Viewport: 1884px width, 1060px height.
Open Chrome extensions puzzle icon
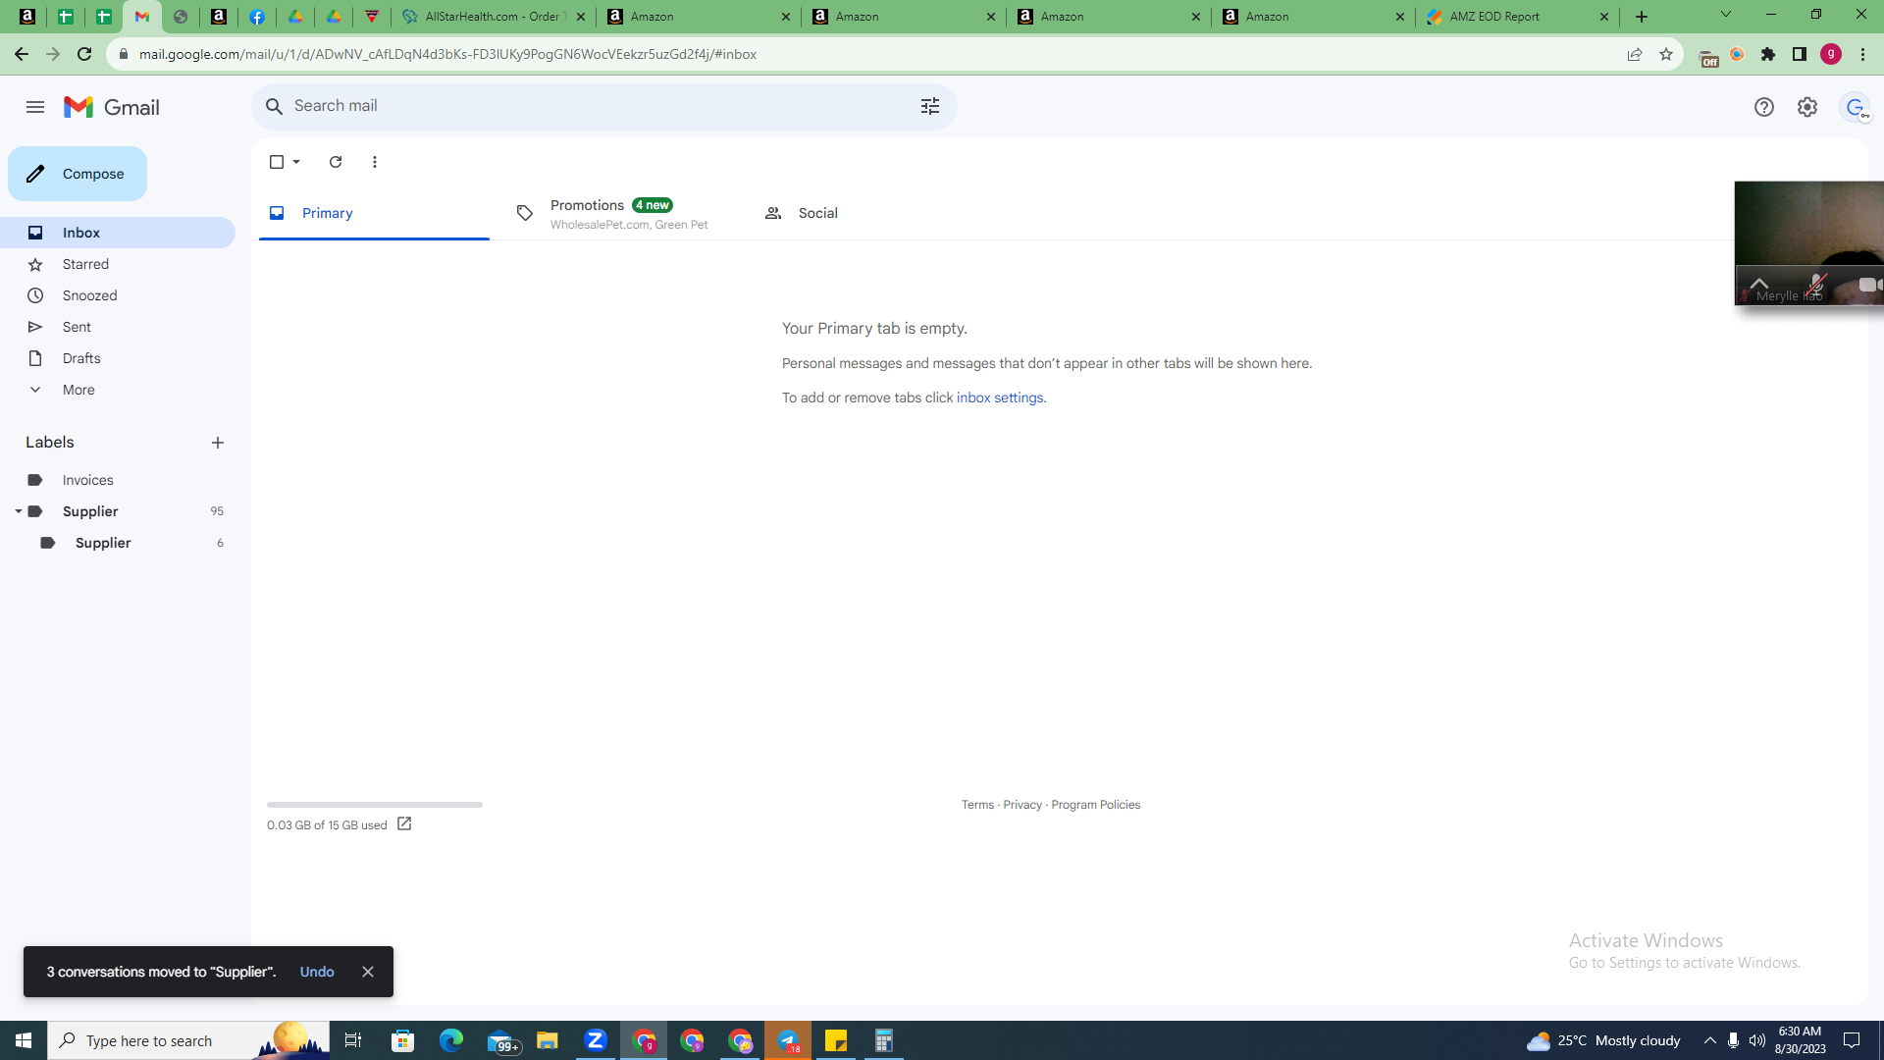click(x=1768, y=54)
